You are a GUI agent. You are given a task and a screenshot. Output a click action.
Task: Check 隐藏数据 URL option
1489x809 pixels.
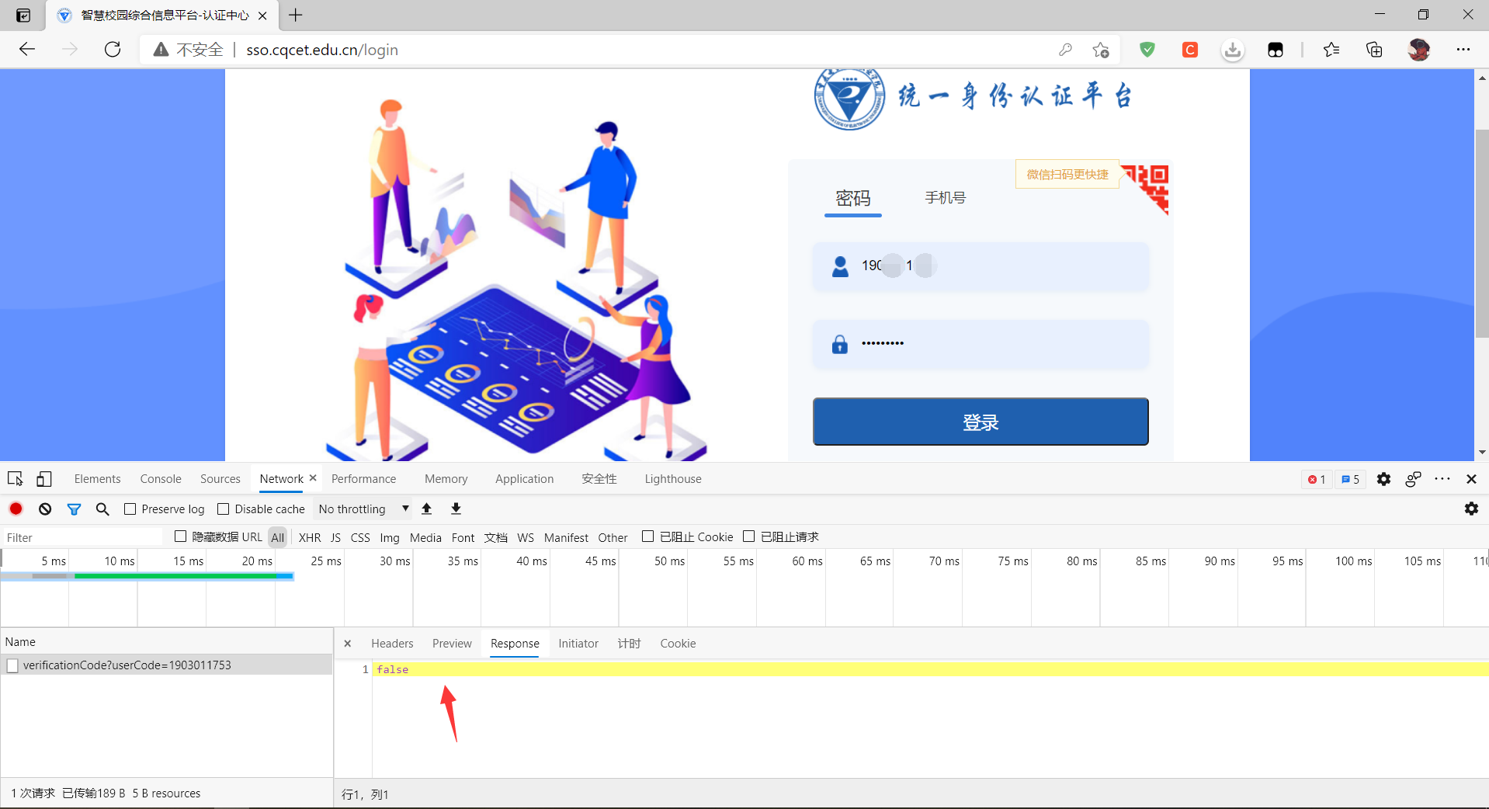click(180, 536)
